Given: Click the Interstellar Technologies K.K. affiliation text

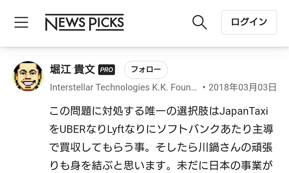Looking at the screenshot, I should [x=123, y=87].
